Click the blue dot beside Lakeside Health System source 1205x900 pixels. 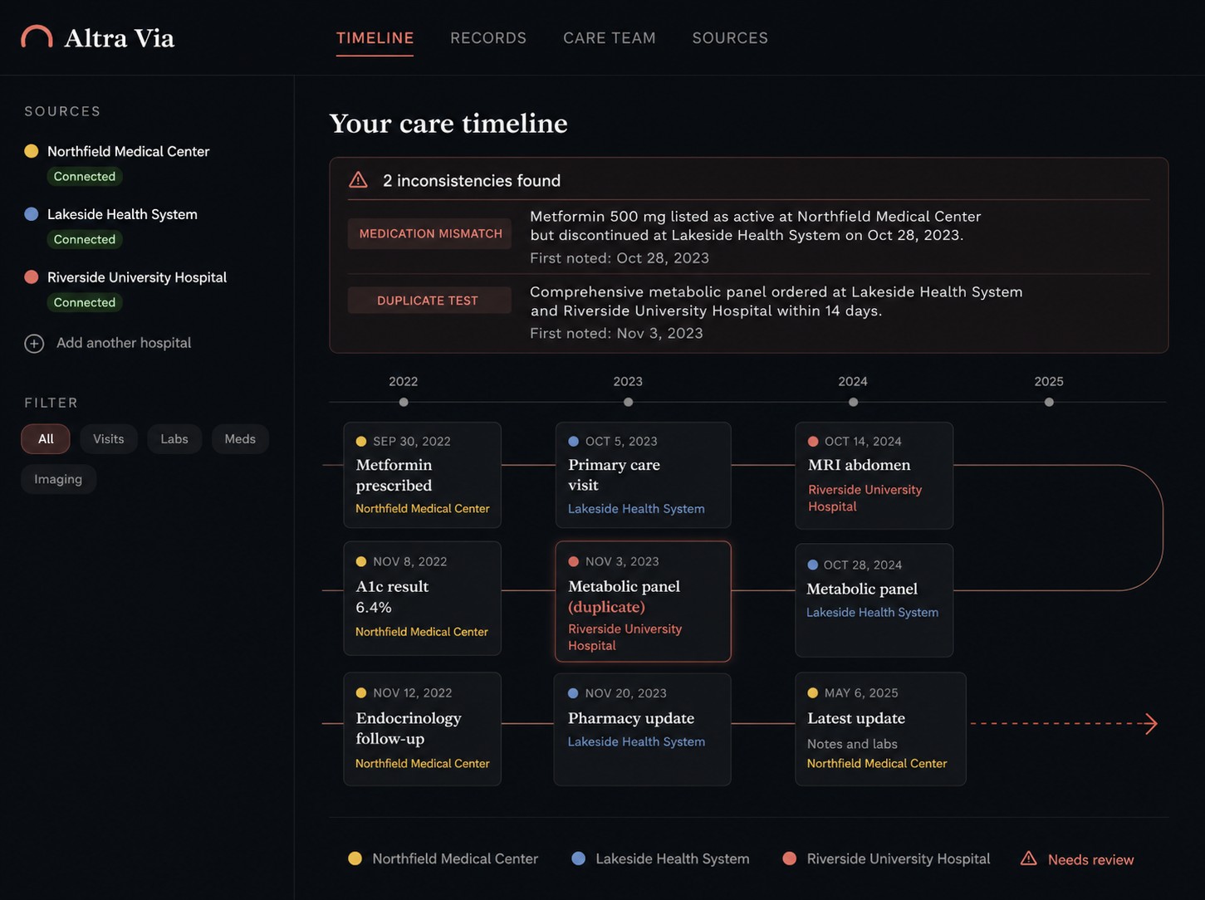click(x=32, y=214)
